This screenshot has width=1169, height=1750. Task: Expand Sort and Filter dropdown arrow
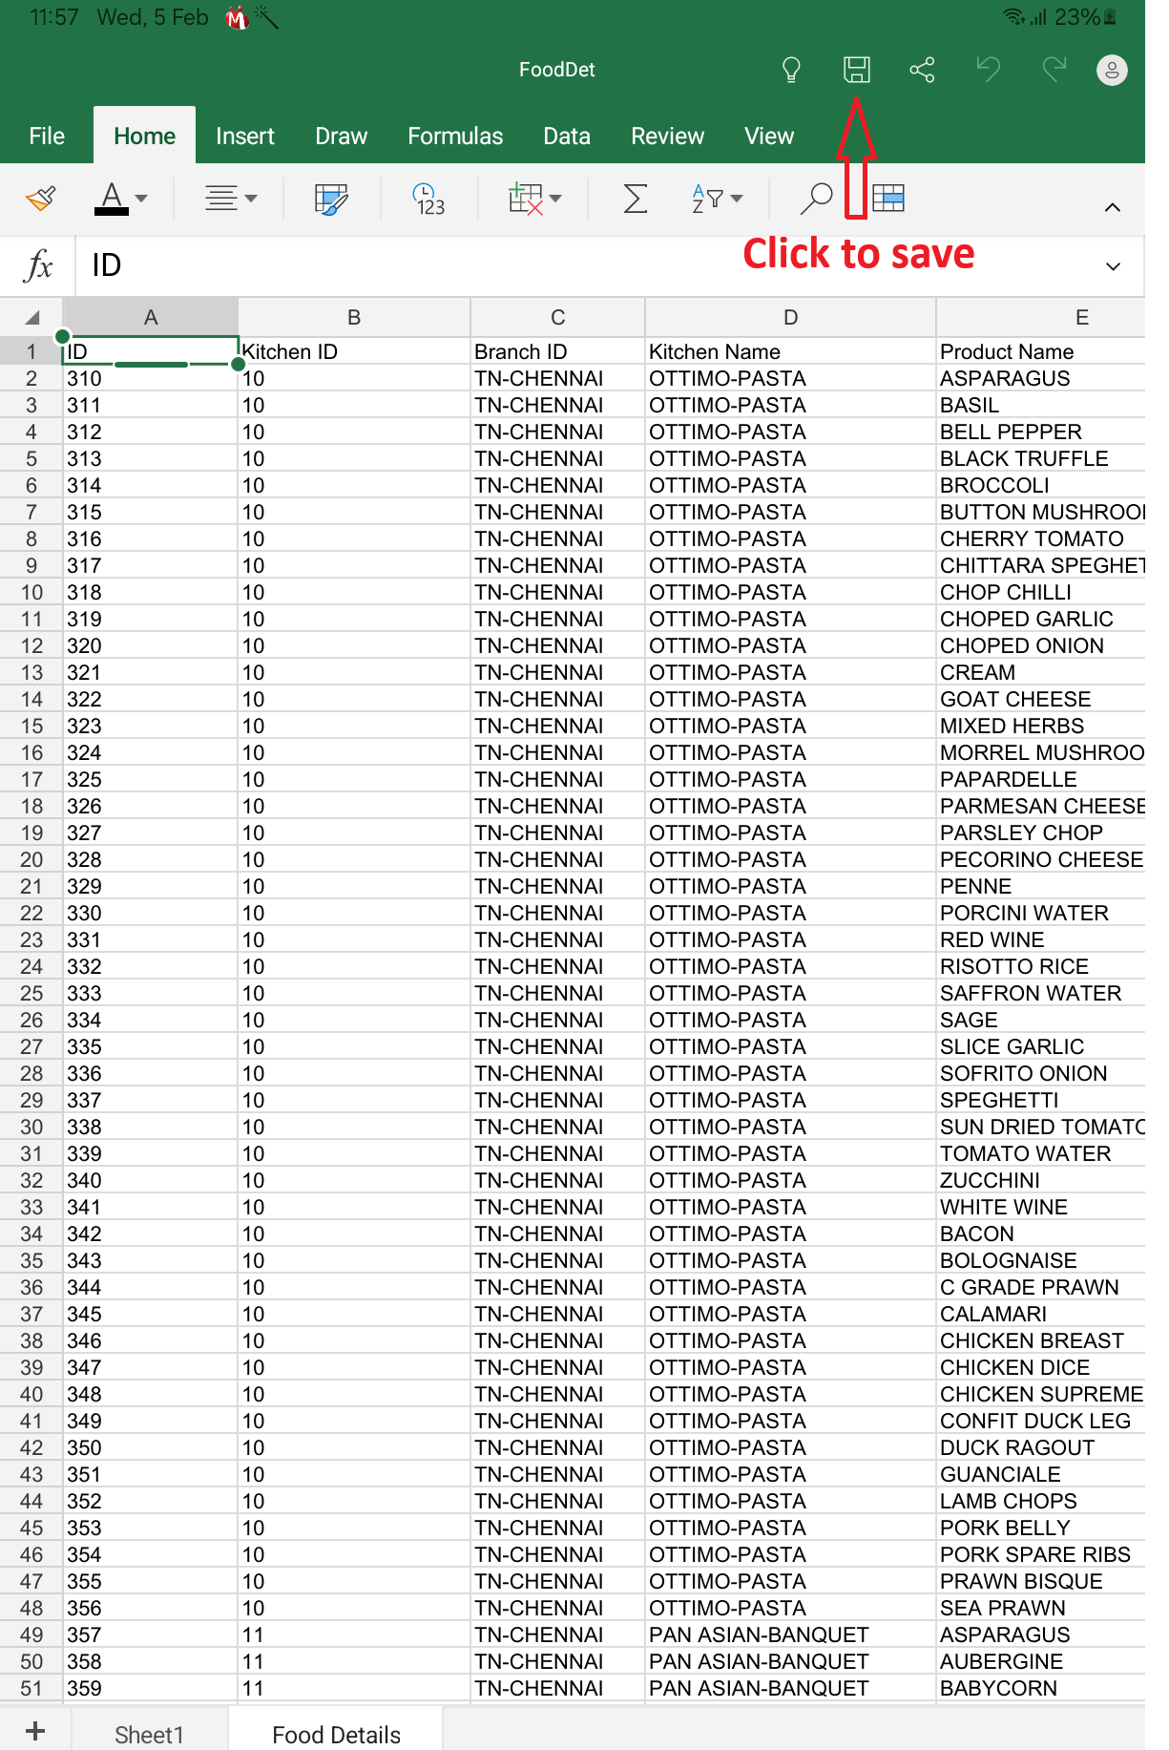pyautogui.click(x=737, y=199)
